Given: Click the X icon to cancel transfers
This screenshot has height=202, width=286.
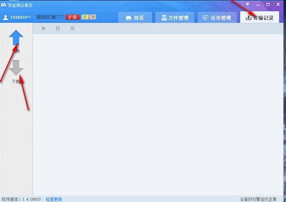Looking at the screenshot, I should 72,29.
